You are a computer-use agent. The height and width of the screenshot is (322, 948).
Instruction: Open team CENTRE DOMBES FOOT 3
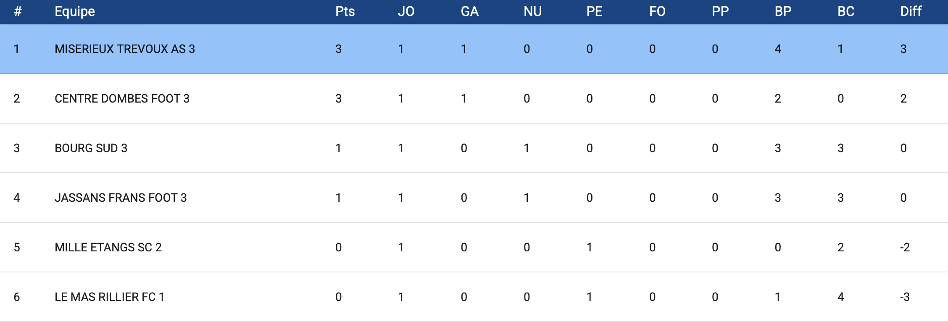pos(122,99)
